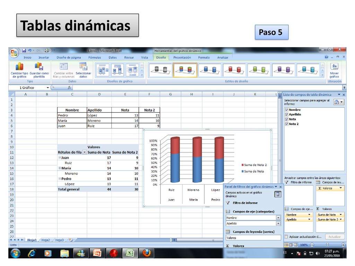Open the Datos tab
355x266 pixels.
pyautogui.click(x=113, y=57)
